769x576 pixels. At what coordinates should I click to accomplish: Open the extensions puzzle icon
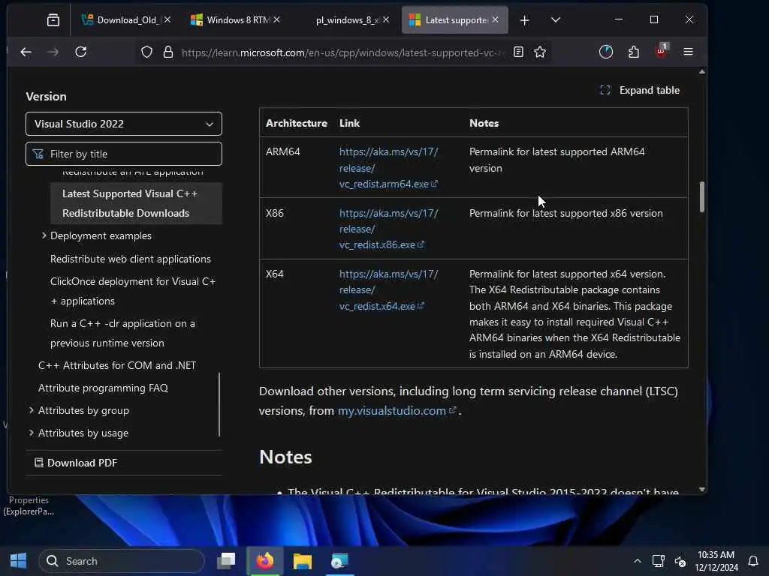[x=634, y=52]
